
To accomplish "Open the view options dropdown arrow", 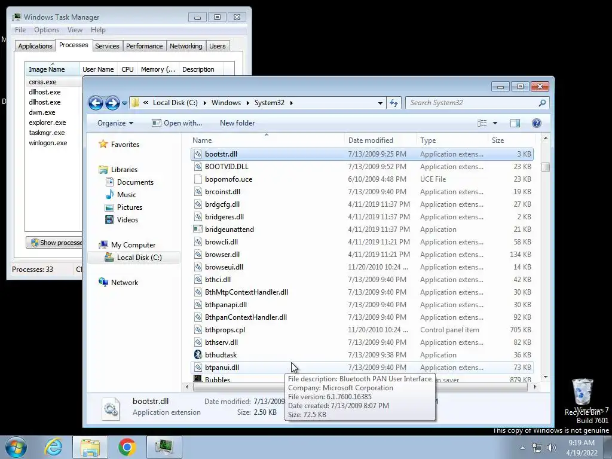I will [x=495, y=123].
